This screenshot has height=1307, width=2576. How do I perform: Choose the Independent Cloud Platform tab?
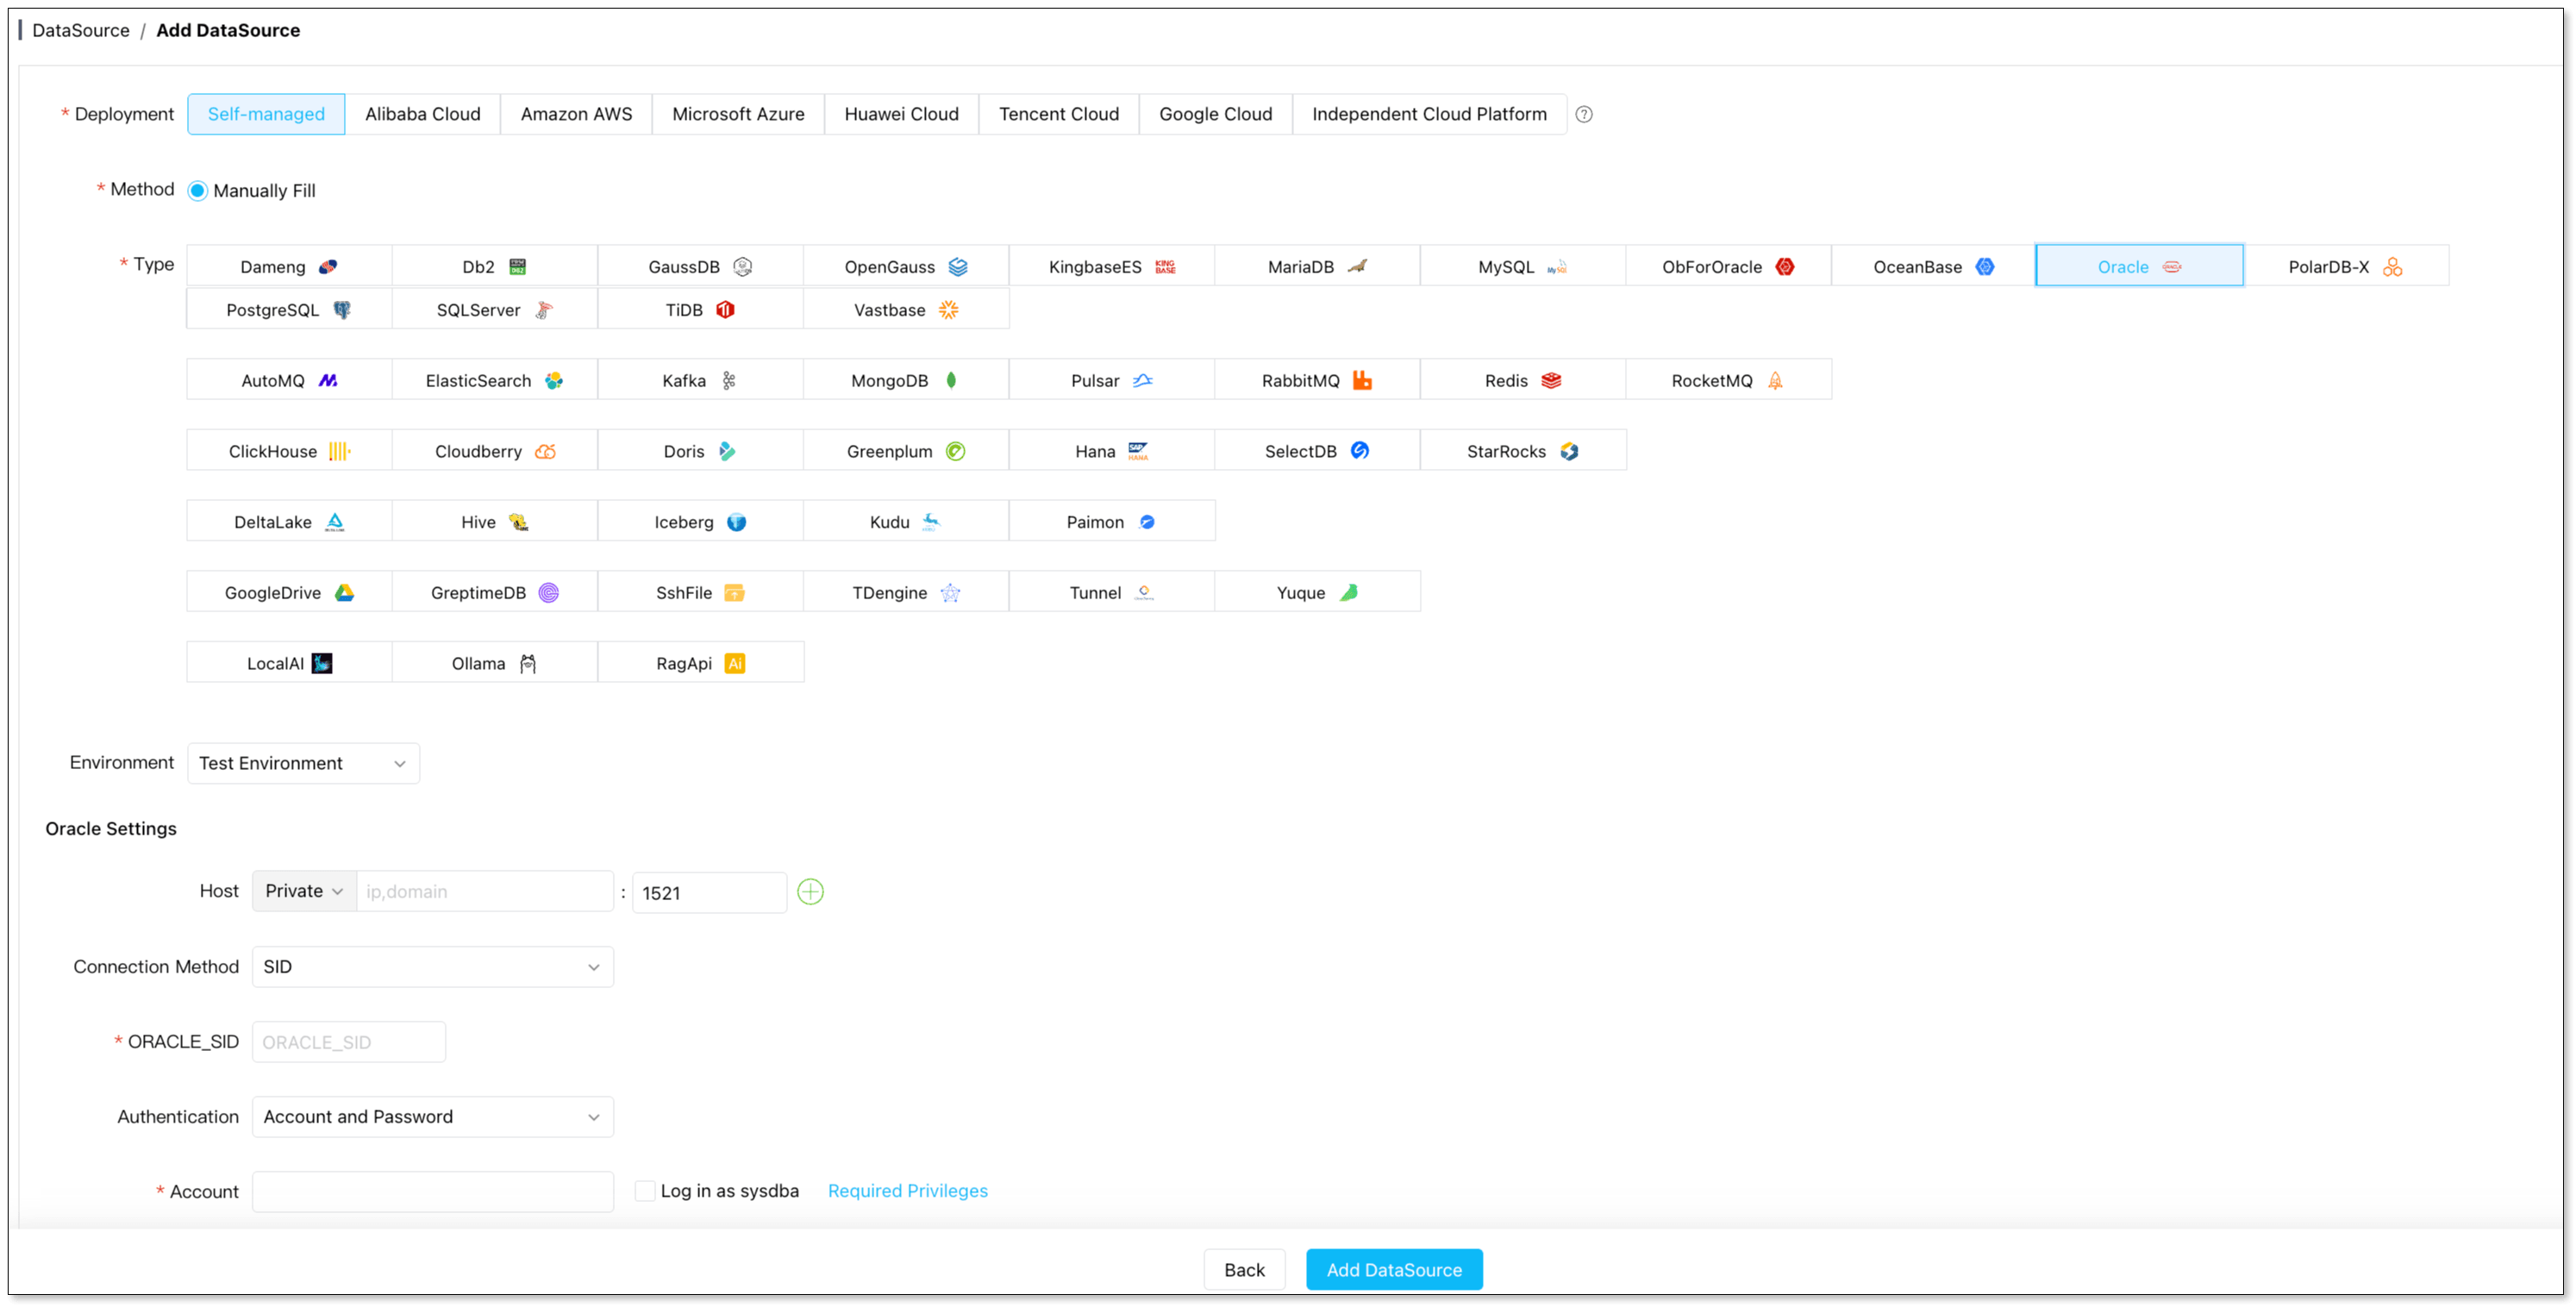point(1429,114)
